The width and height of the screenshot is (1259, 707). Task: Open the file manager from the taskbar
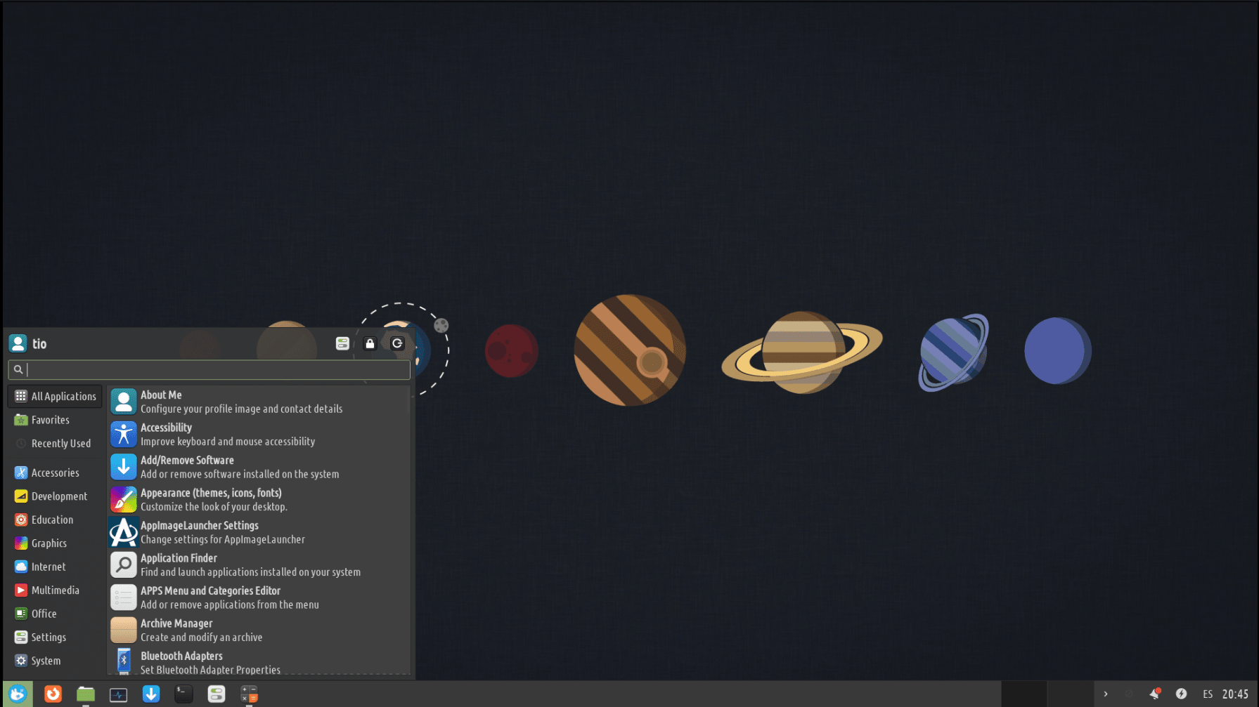tap(86, 694)
